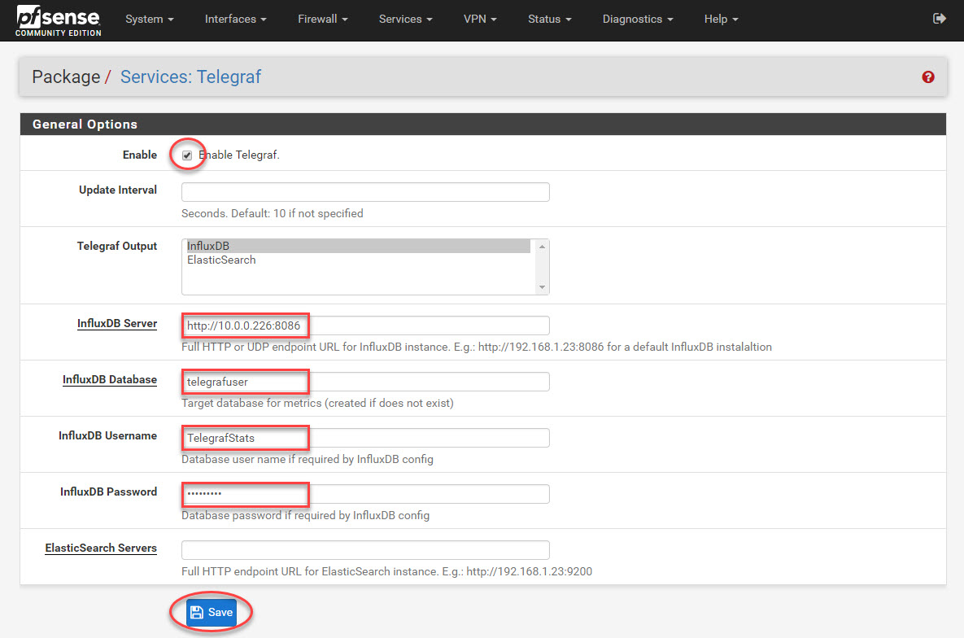This screenshot has width=964, height=638.
Task: Click the 'Package' breadcrumb text
Action: (x=66, y=77)
